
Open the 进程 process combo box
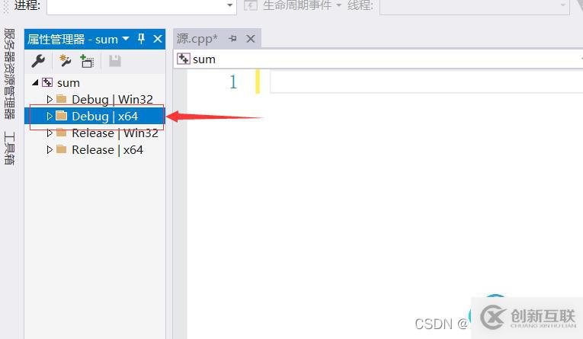pos(142,6)
